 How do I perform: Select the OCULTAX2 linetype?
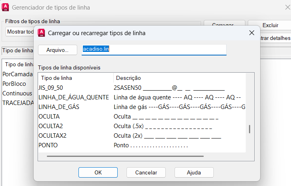coord(52,136)
